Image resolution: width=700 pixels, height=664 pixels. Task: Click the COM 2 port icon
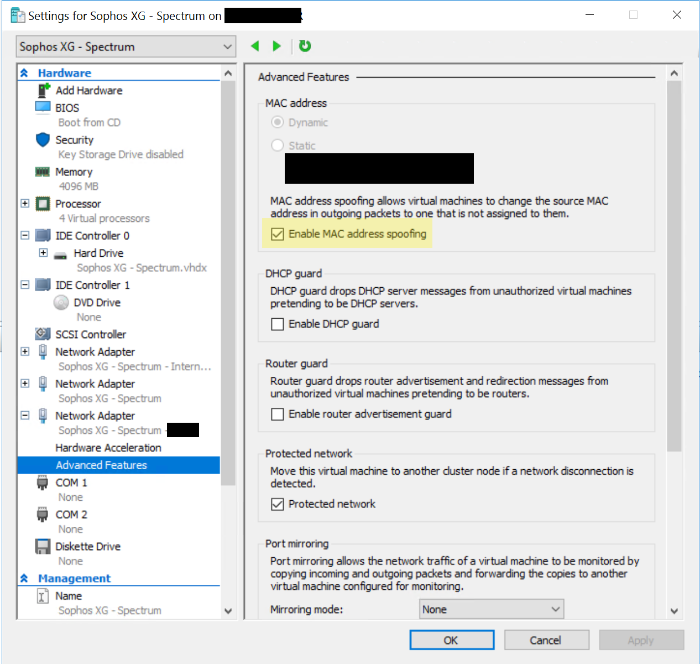click(43, 515)
